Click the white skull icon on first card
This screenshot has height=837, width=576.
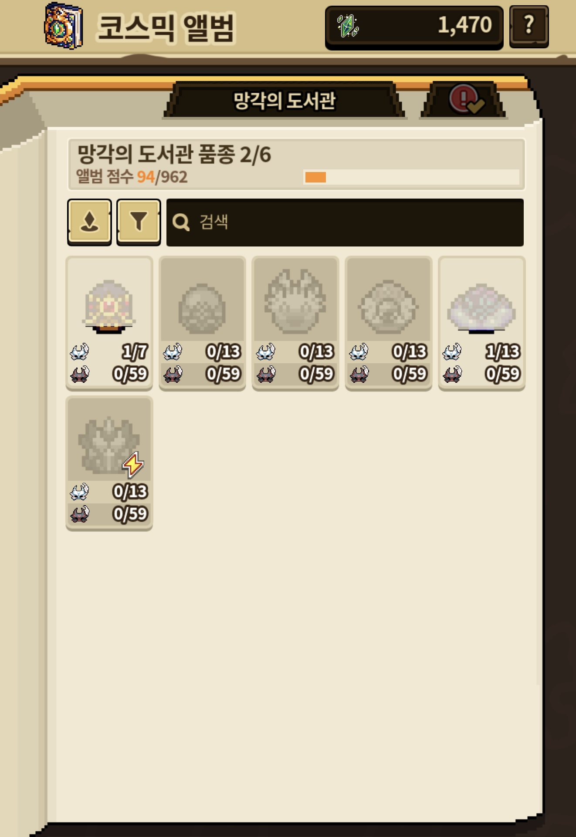coord(80,352)
